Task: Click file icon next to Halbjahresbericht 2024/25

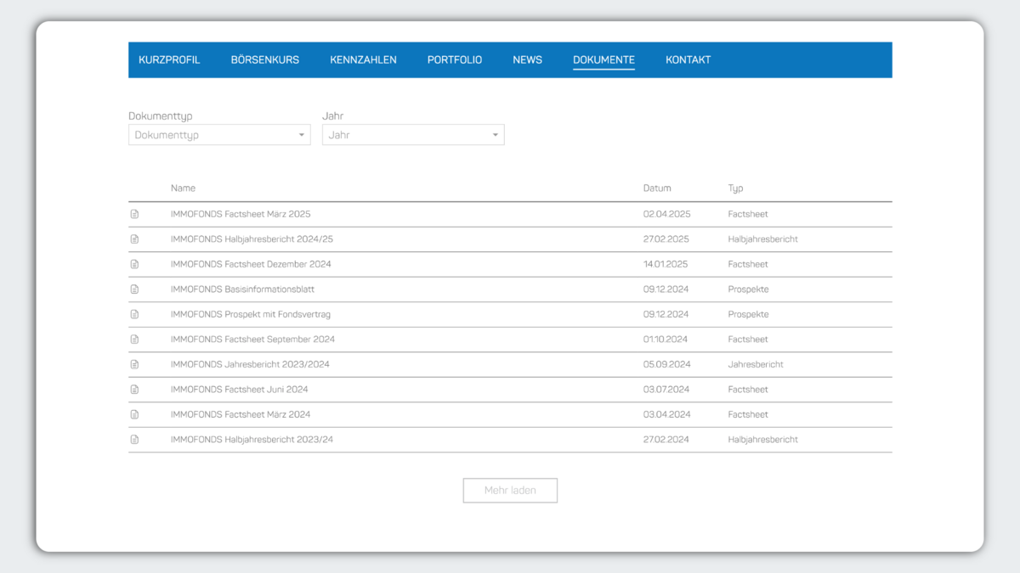Action: coord(134,239)
